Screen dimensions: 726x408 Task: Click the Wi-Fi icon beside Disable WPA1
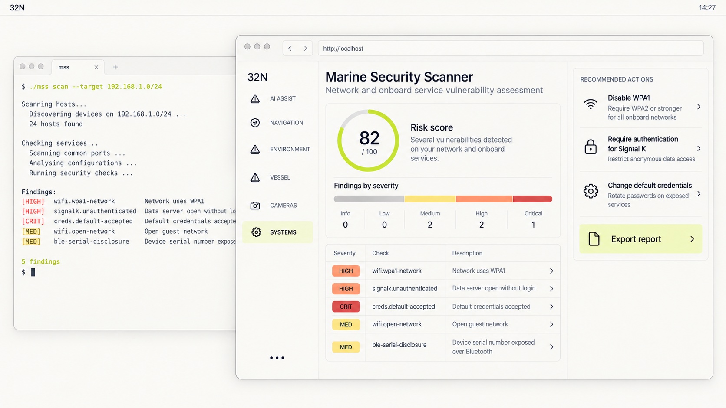(x=591, y=104)
